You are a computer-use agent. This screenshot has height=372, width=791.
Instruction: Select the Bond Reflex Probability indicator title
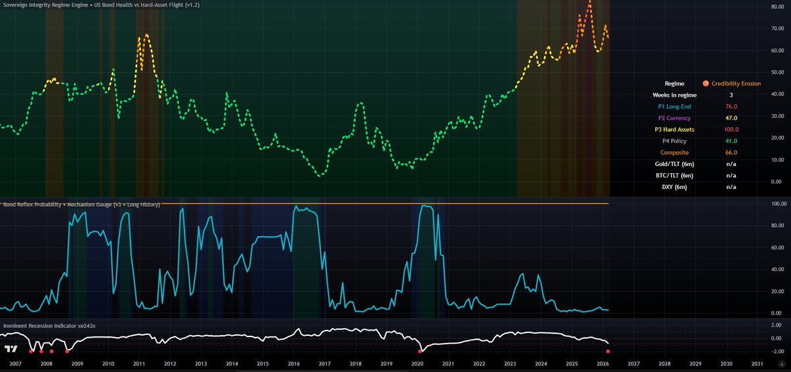pos(81,205)
